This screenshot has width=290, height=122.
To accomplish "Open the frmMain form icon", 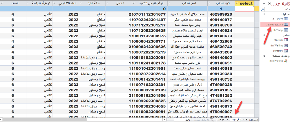I will tap(286, 40).
